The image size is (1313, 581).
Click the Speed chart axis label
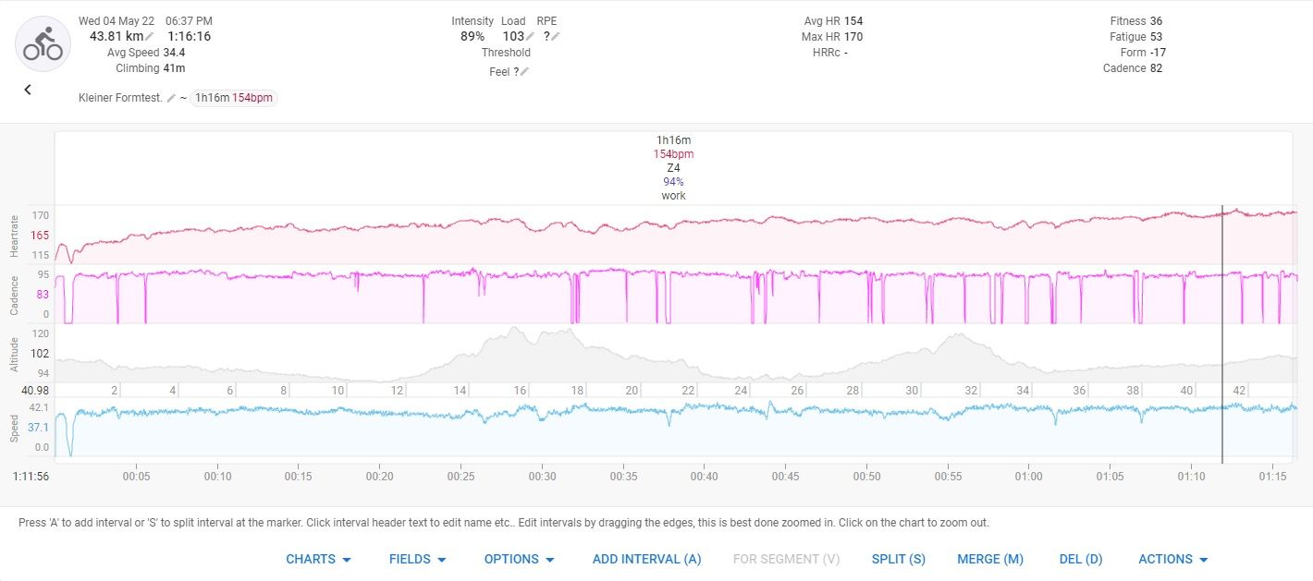click(x=14, y=428)
